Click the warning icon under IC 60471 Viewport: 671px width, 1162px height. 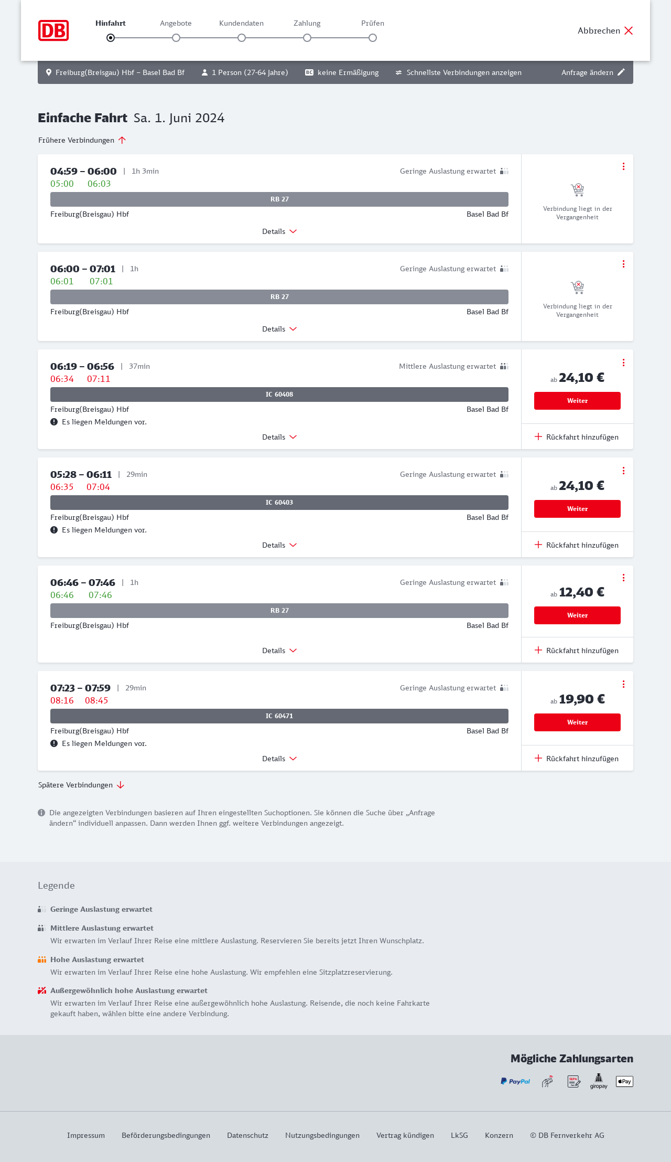point(54,743)
